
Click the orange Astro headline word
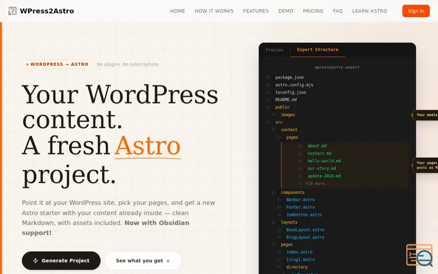(x=147, y=146)
